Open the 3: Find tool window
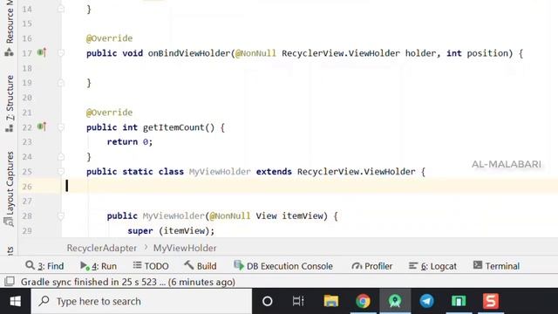Viewport: 558px width, 314px height. click(44, 266)
